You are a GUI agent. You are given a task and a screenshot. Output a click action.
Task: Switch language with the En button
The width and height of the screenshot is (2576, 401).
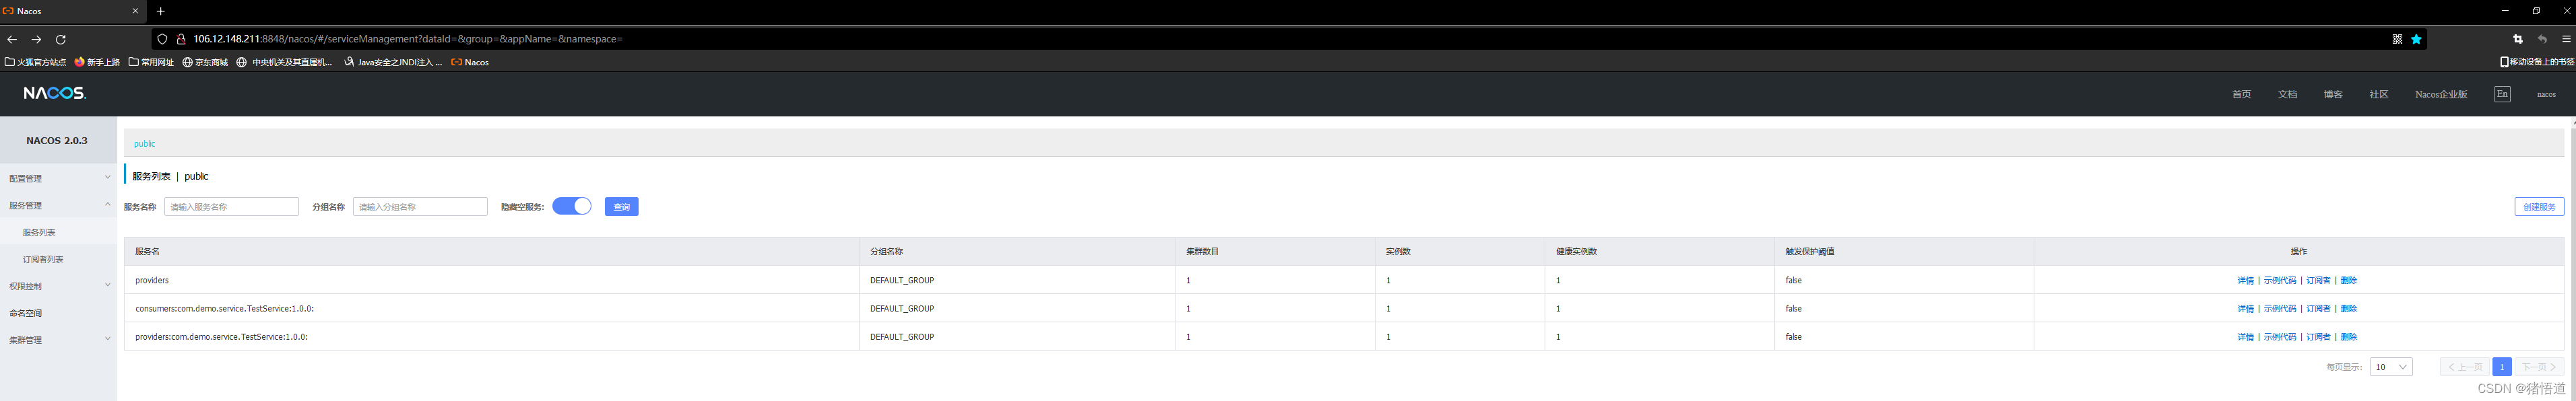[2502, 94]
